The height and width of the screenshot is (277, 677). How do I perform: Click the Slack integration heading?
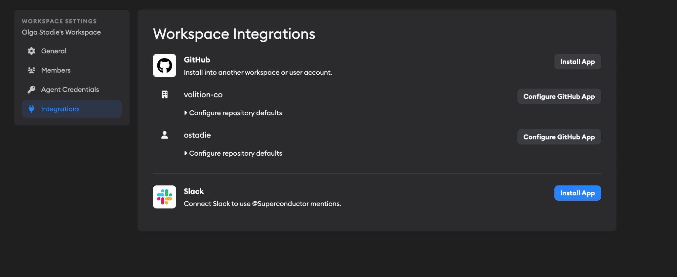click(194, 191)
